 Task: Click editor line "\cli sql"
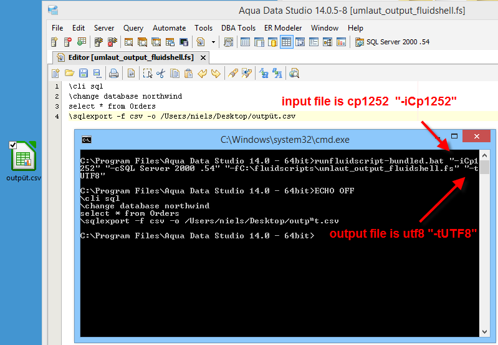tap(86, 86)
